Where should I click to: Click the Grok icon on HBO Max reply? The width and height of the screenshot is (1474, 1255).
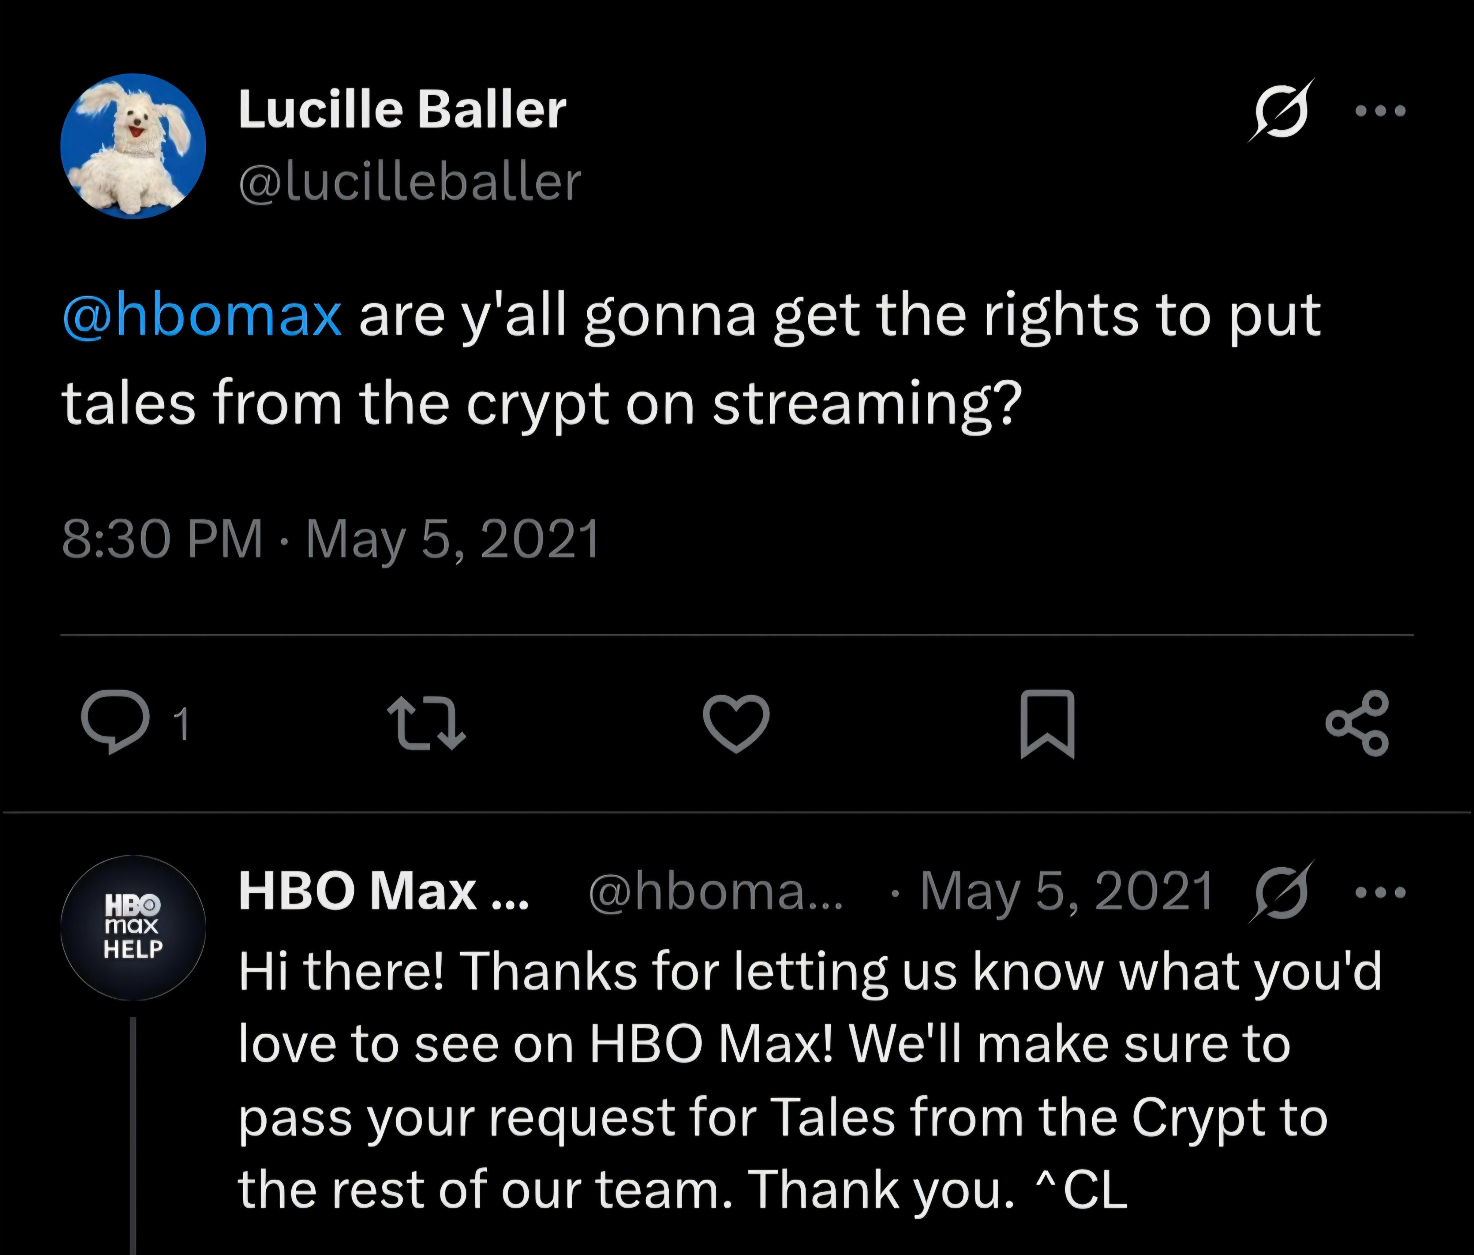1280,892
